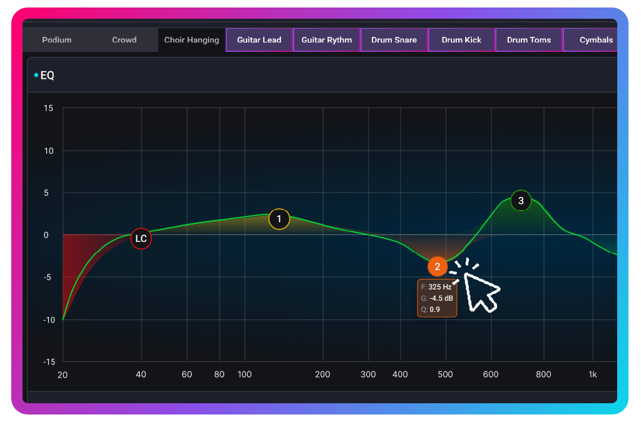Screen dimensions: 641x422
Task: Open the Crowd channel tab
Action: [123, 39]
